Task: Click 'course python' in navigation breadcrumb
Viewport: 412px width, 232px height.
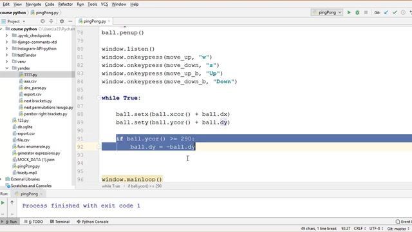Action: click(13, 13)
